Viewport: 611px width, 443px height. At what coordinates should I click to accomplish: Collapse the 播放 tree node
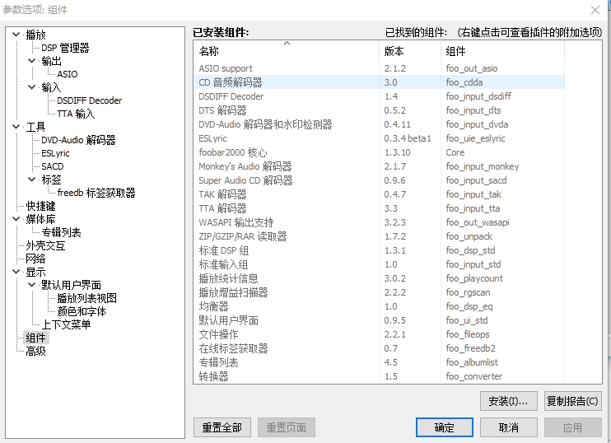16,35
